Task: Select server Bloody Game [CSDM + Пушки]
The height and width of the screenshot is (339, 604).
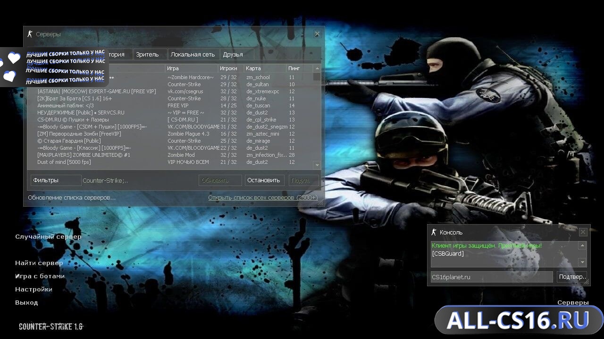Action: (92, 127)
